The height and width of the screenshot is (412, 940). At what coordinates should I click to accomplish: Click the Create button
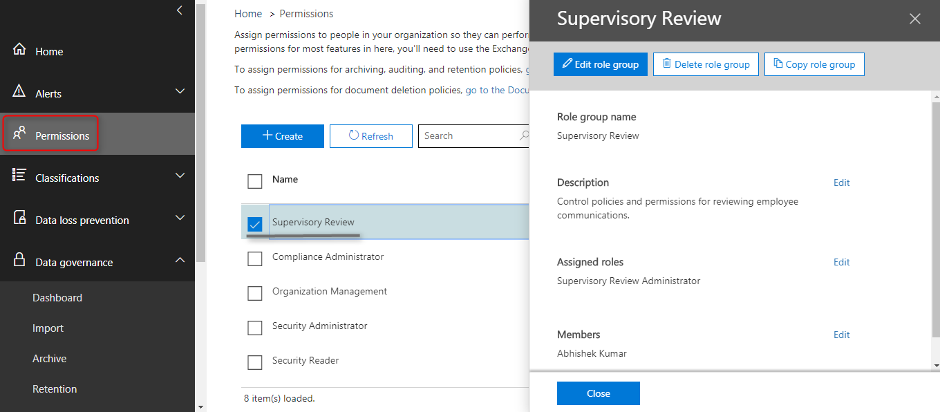click(x=283, y=136)
